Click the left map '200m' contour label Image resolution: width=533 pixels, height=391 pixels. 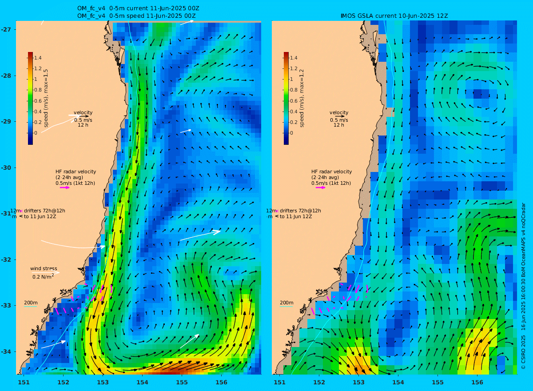pos(31,303)
